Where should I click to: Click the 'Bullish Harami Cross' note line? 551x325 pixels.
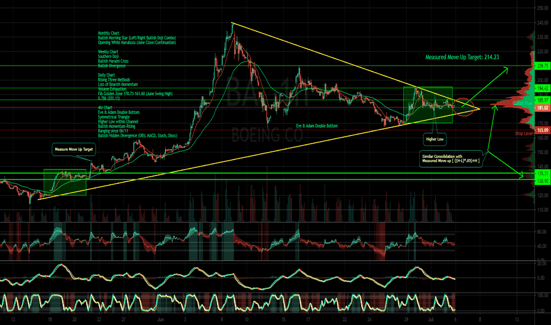click(113, 61)
